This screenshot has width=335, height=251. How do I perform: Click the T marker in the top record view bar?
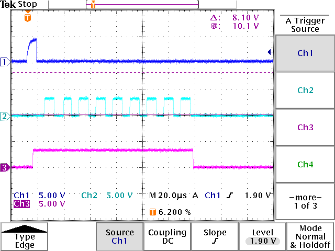tap(93, 5)
